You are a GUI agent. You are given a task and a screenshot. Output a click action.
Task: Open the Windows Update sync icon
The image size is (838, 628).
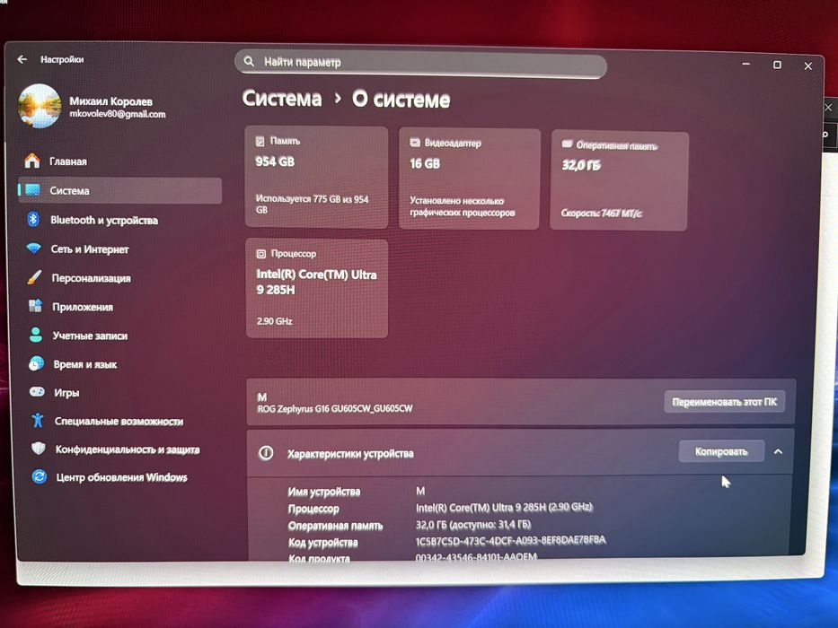tap(39, 476)
